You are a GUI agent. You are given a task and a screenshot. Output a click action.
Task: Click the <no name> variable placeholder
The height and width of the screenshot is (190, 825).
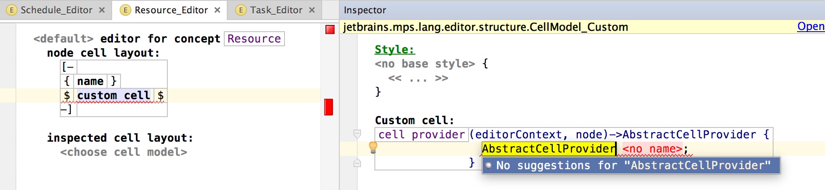tap(652, 149)
